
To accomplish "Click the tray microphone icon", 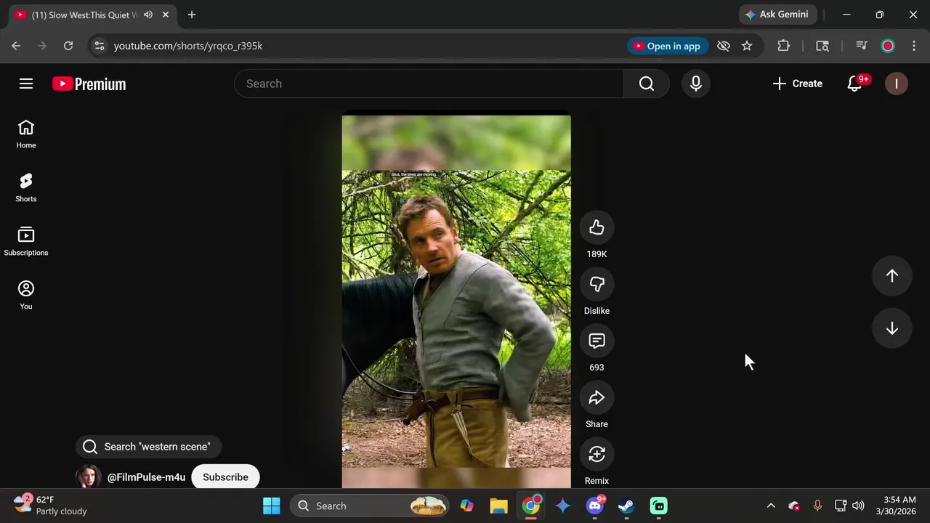I will (817, 506).
